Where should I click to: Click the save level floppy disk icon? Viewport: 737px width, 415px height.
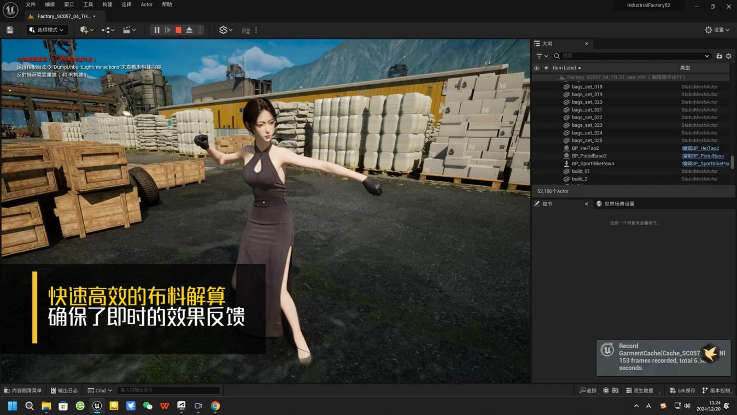(10, 30)
